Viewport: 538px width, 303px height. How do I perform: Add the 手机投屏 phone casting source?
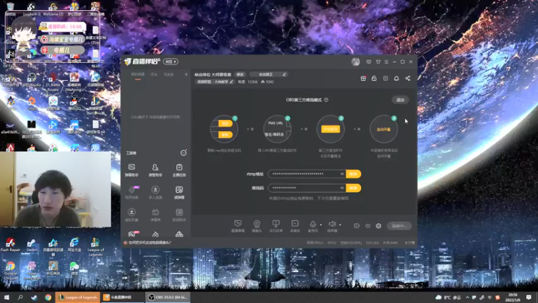[x=276, y=226]
